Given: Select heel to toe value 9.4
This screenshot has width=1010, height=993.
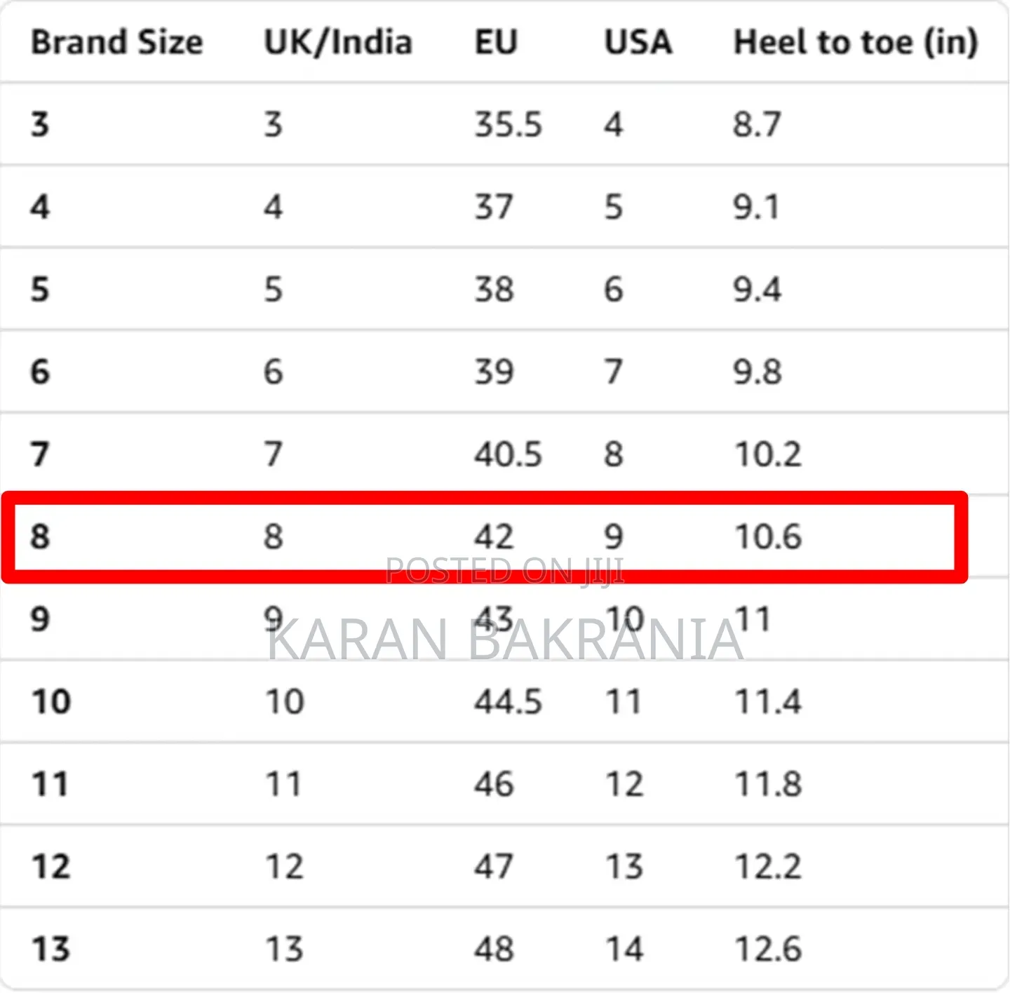Looking at the screenshot, I should (x=757, y=290).
